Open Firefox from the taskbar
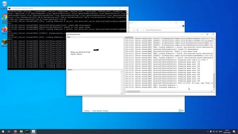 (x=15, y=131)
